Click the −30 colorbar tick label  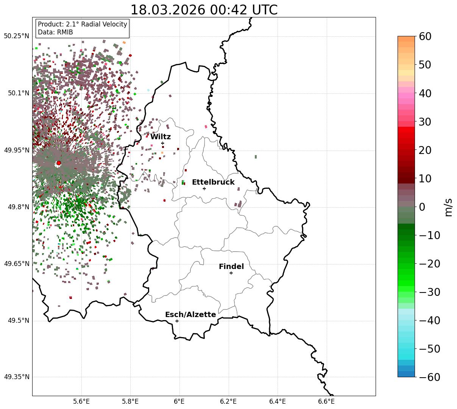[430, 292]
